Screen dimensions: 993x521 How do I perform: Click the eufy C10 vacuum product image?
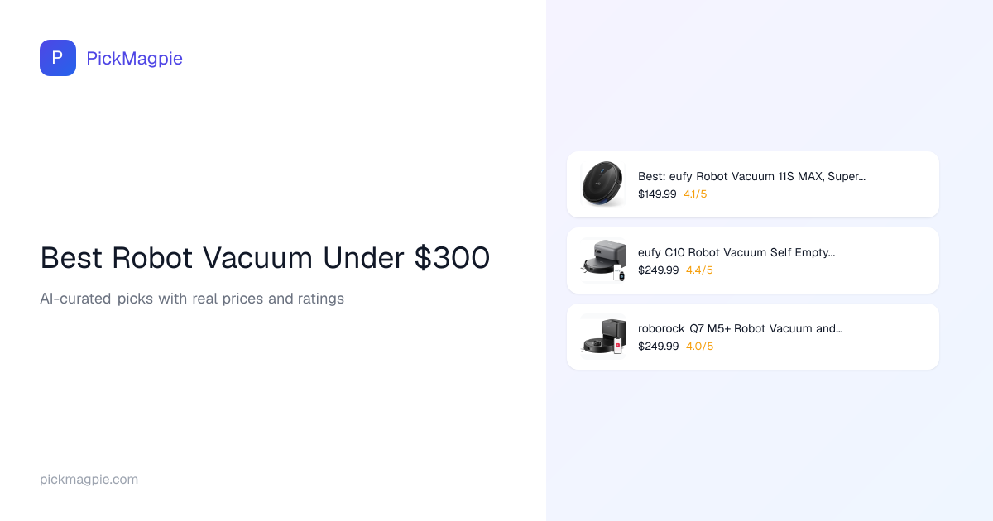click(603, 260)
